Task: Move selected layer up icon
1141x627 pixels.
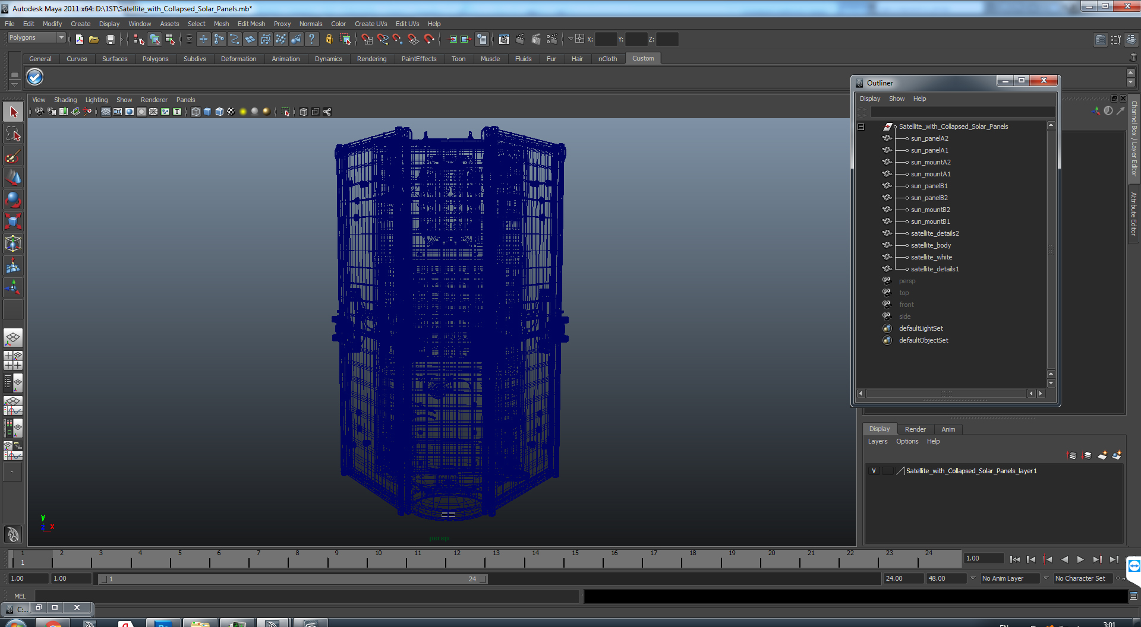Action: pos(1073,455)
